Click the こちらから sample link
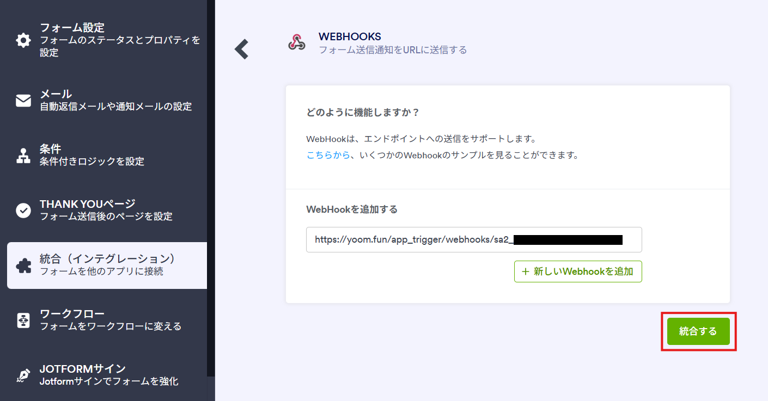768x401 pixels. coord(328,155)
